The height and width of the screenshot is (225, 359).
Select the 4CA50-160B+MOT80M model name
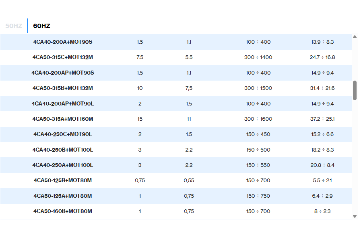(x=62, y=211)
